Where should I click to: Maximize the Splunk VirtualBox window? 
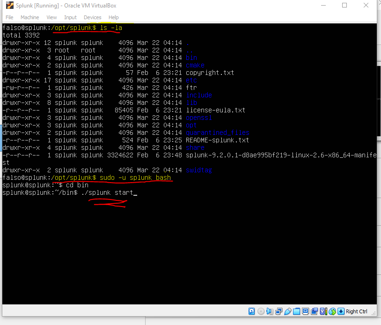[x=344, y=5]
